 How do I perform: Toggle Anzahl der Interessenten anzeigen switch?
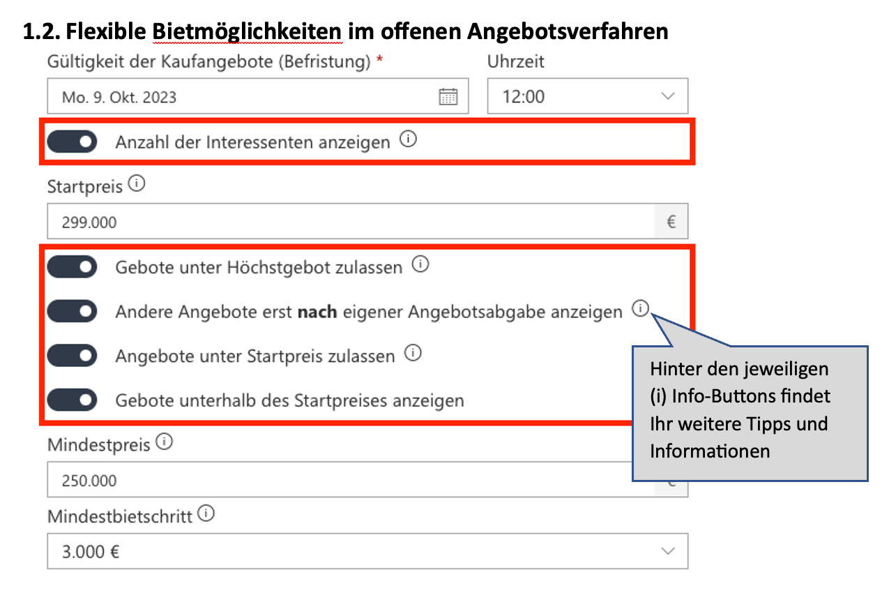tap(72, 142)
